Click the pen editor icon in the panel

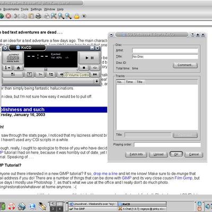42,206
